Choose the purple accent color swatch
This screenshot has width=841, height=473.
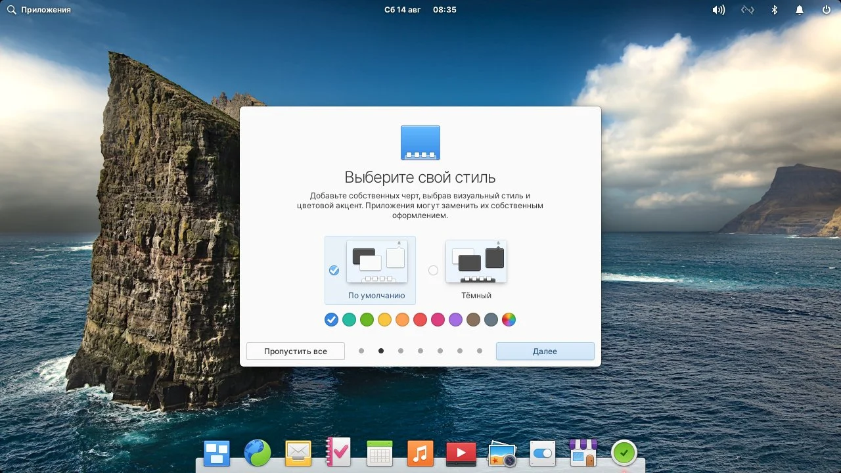(x=455, y=320)
